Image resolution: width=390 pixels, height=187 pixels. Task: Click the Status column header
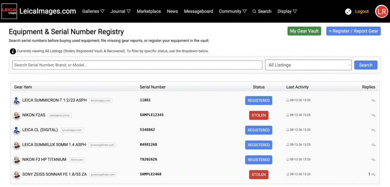(x=259, y=87)
